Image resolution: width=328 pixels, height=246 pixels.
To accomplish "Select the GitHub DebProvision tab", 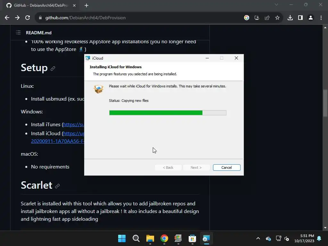I will pos(41,5).
